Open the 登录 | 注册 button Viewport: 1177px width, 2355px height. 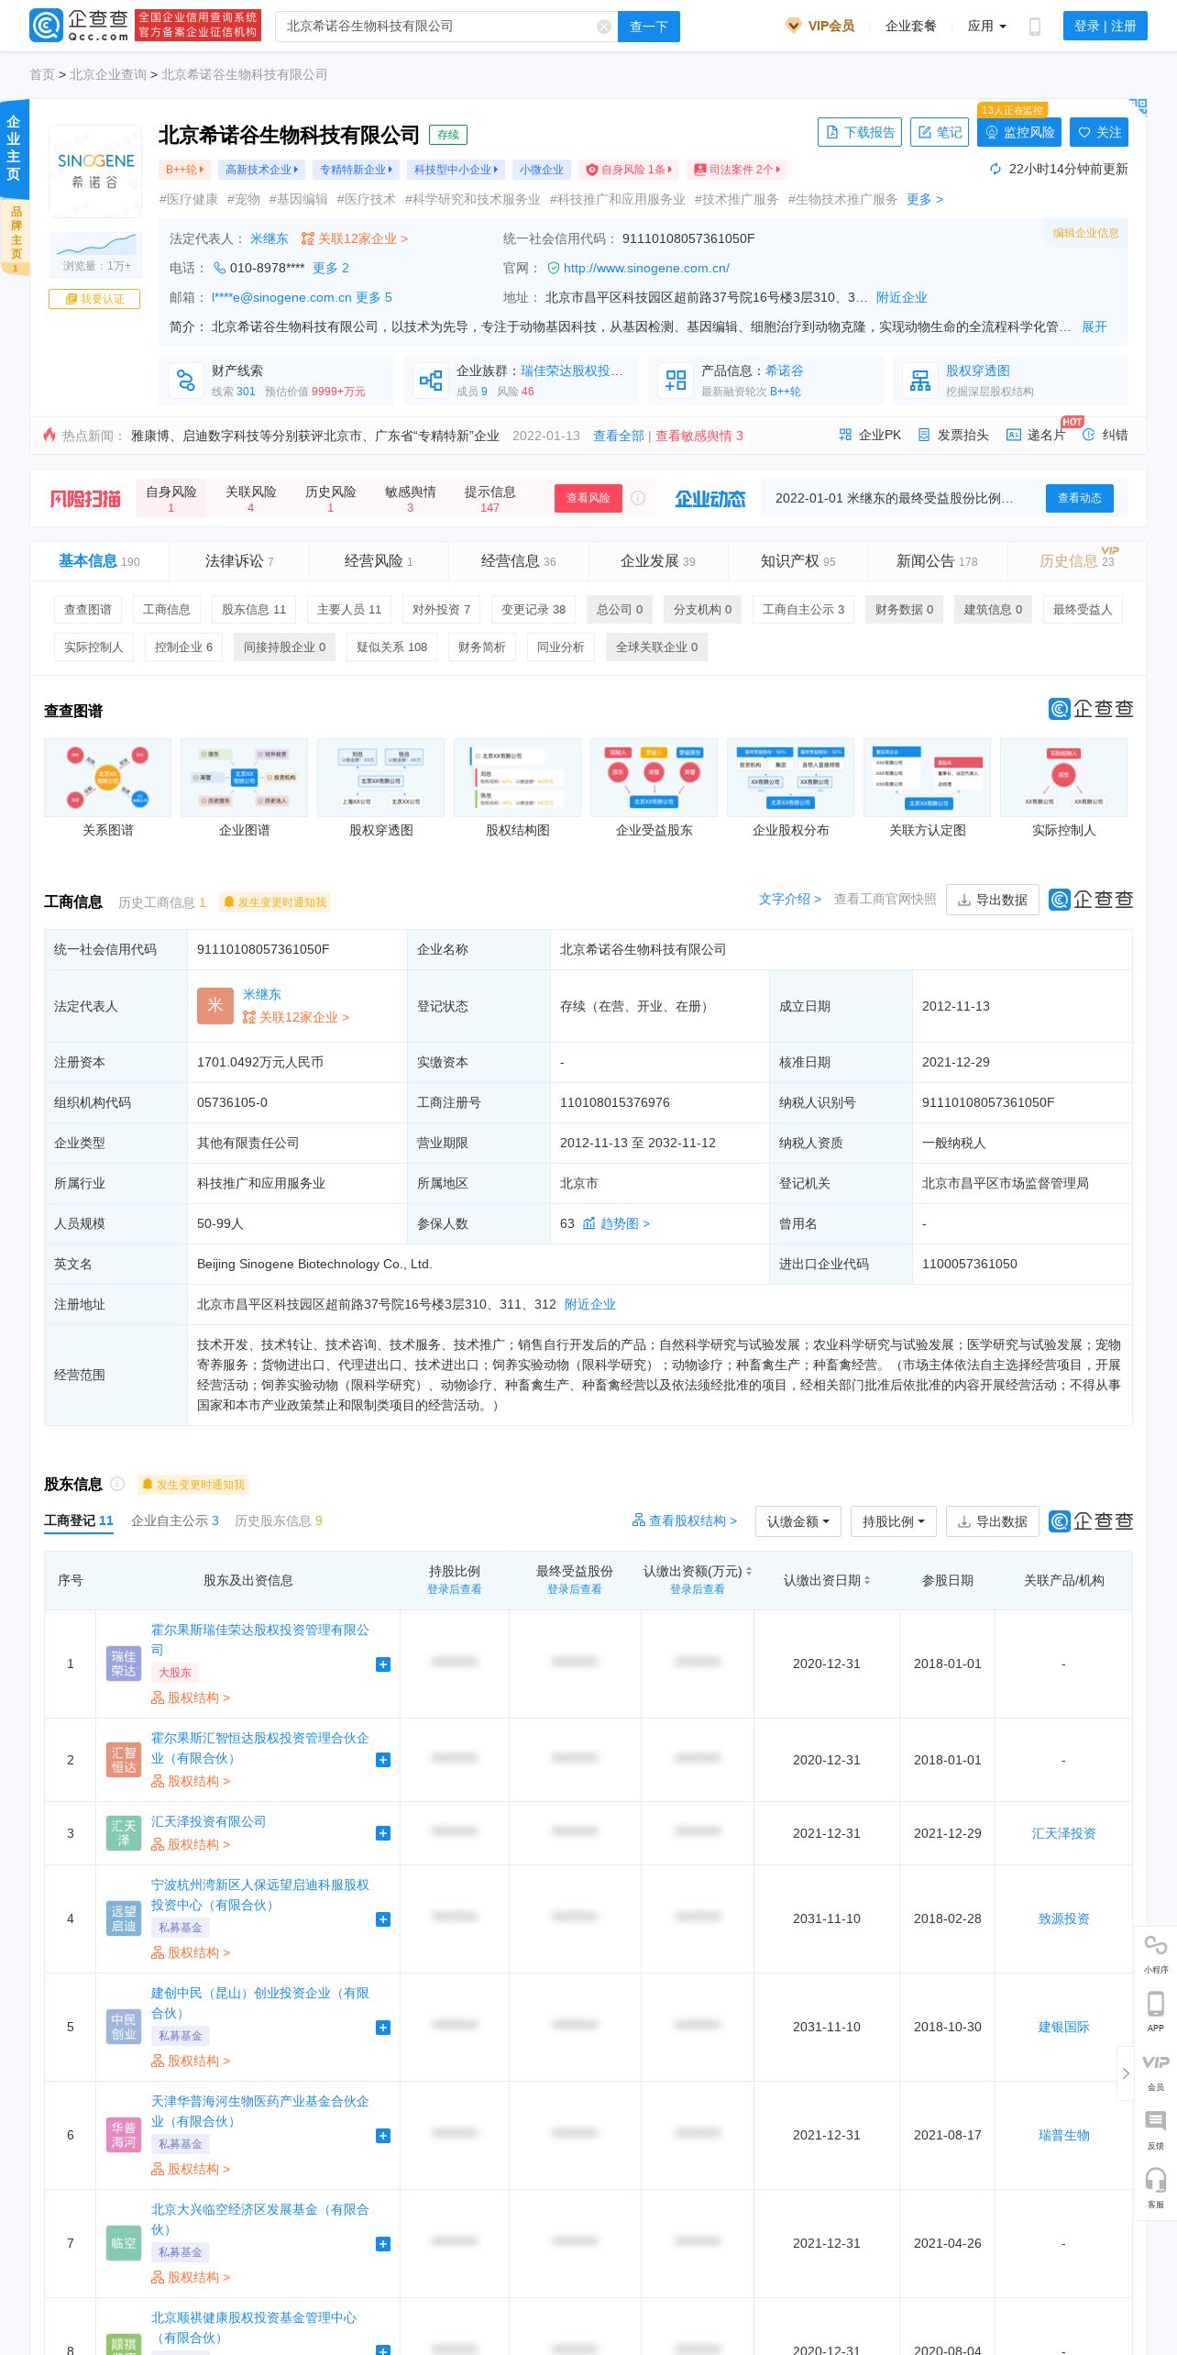[1105, 26]
